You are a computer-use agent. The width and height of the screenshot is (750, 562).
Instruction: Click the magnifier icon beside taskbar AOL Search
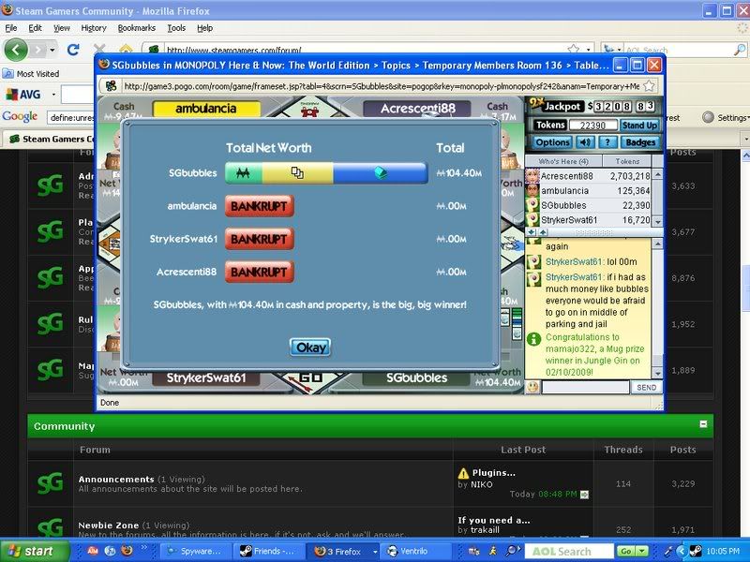point(511,551)
